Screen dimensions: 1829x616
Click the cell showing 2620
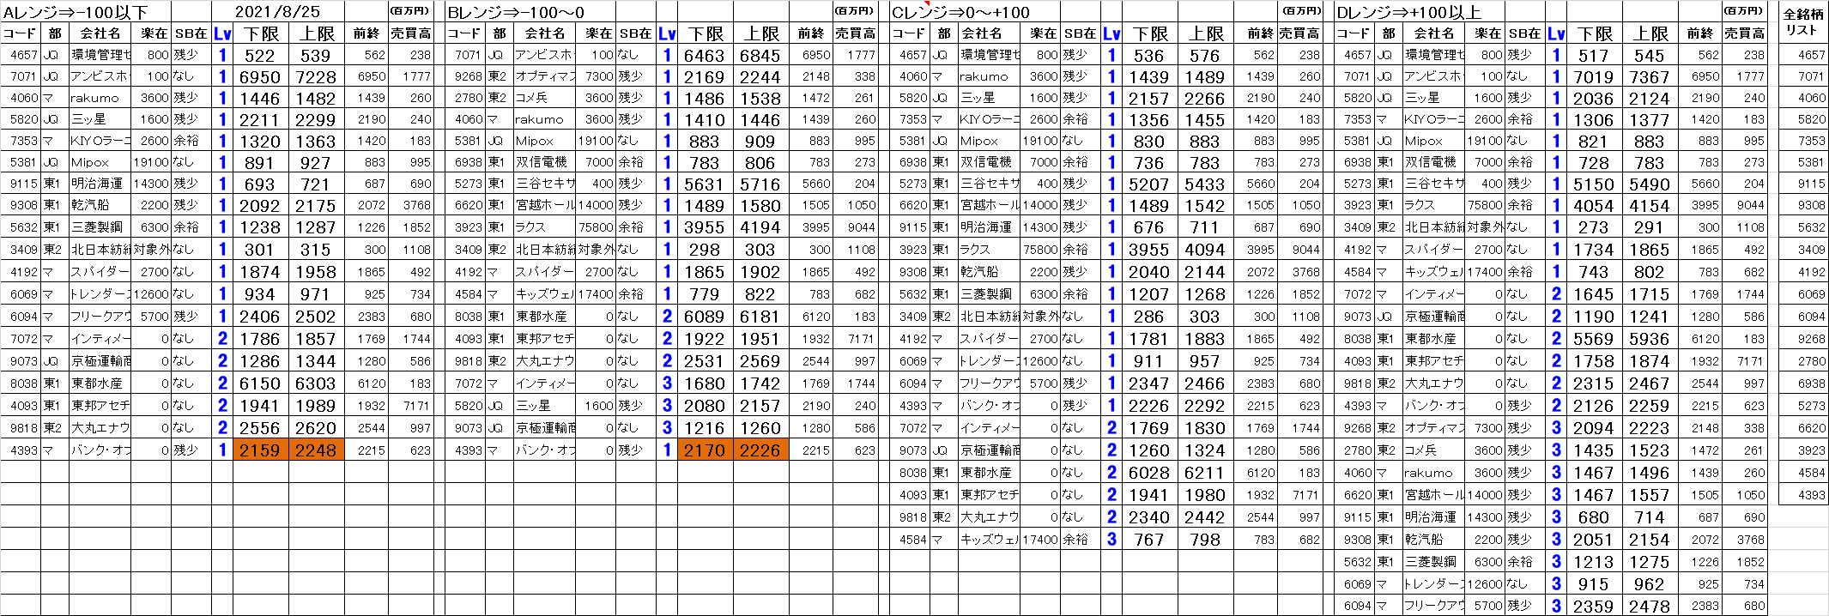(x=316, y=427)
